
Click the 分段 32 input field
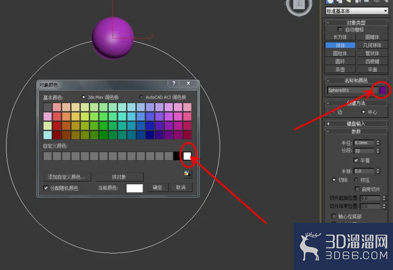tap(364, 151)
